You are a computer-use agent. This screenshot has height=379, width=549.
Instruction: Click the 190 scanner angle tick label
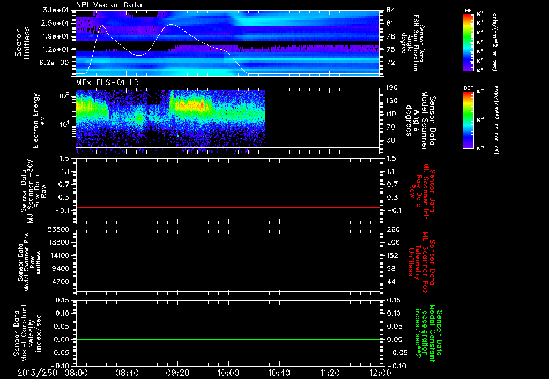pyautogui.click(x=392, y=88)
